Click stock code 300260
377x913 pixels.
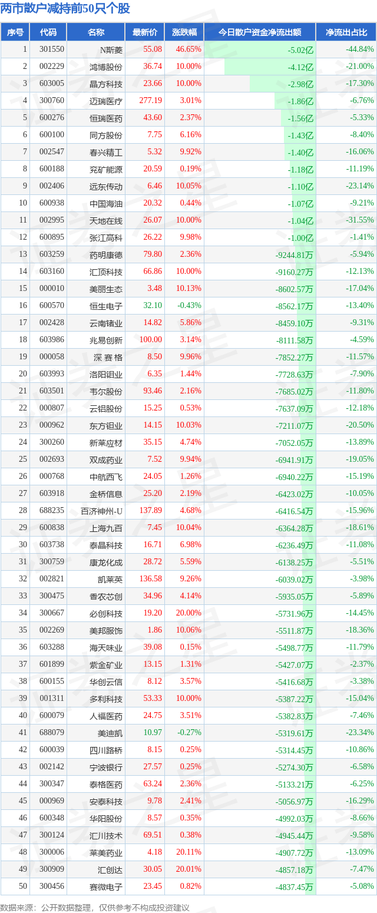click(52, 442)
